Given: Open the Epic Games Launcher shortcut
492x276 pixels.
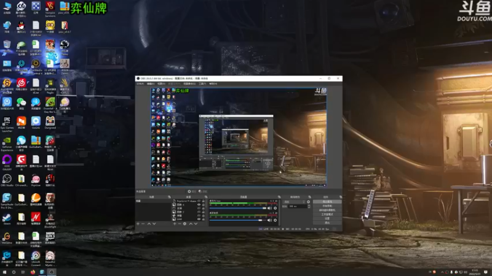Looking at the screenshot, I should [7, 124].
